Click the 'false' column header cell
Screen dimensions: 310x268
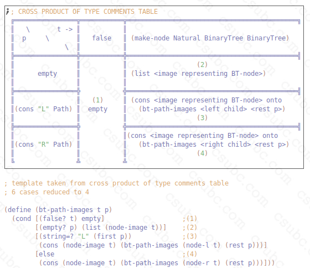[x=102, y=38]
